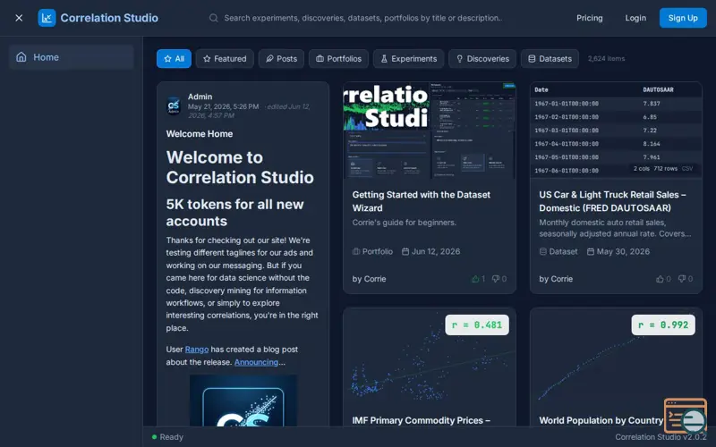The height and width of the screenshot is (447, 716).
Task: Click the database icon in Datasets tab
Action: coord(532,58)
